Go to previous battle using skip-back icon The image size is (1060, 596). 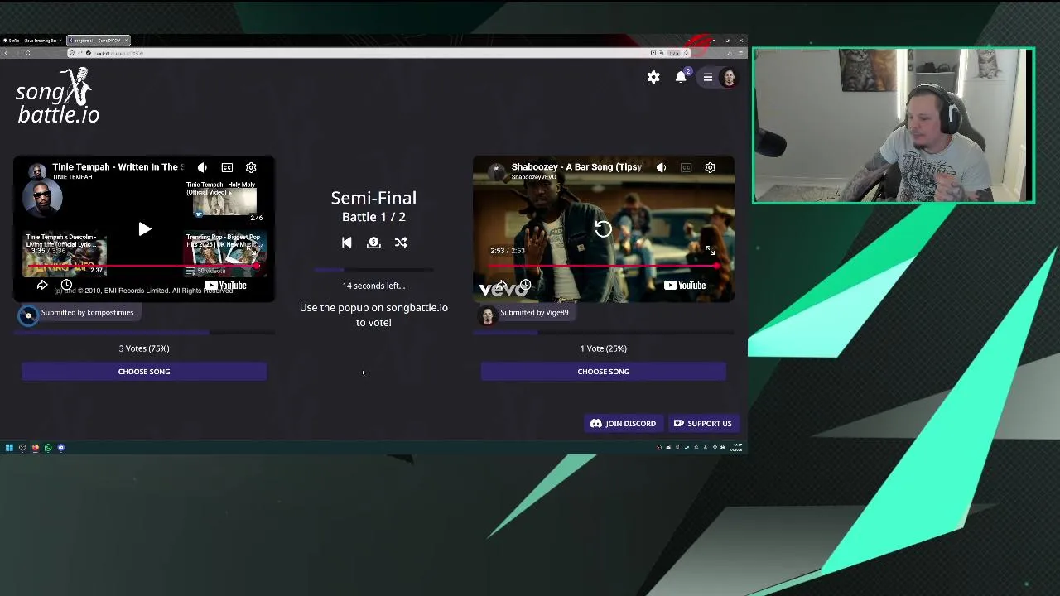coord(346,243)
